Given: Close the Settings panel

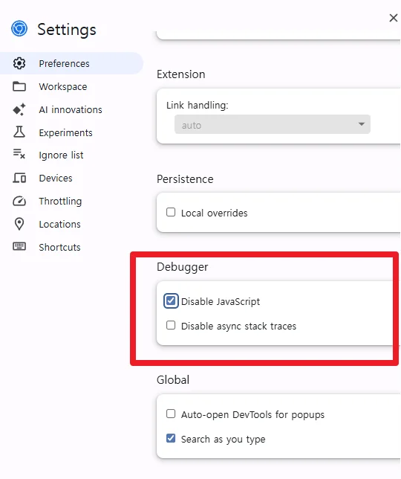Looking at the screenshot, I should (x=394, y=18).
